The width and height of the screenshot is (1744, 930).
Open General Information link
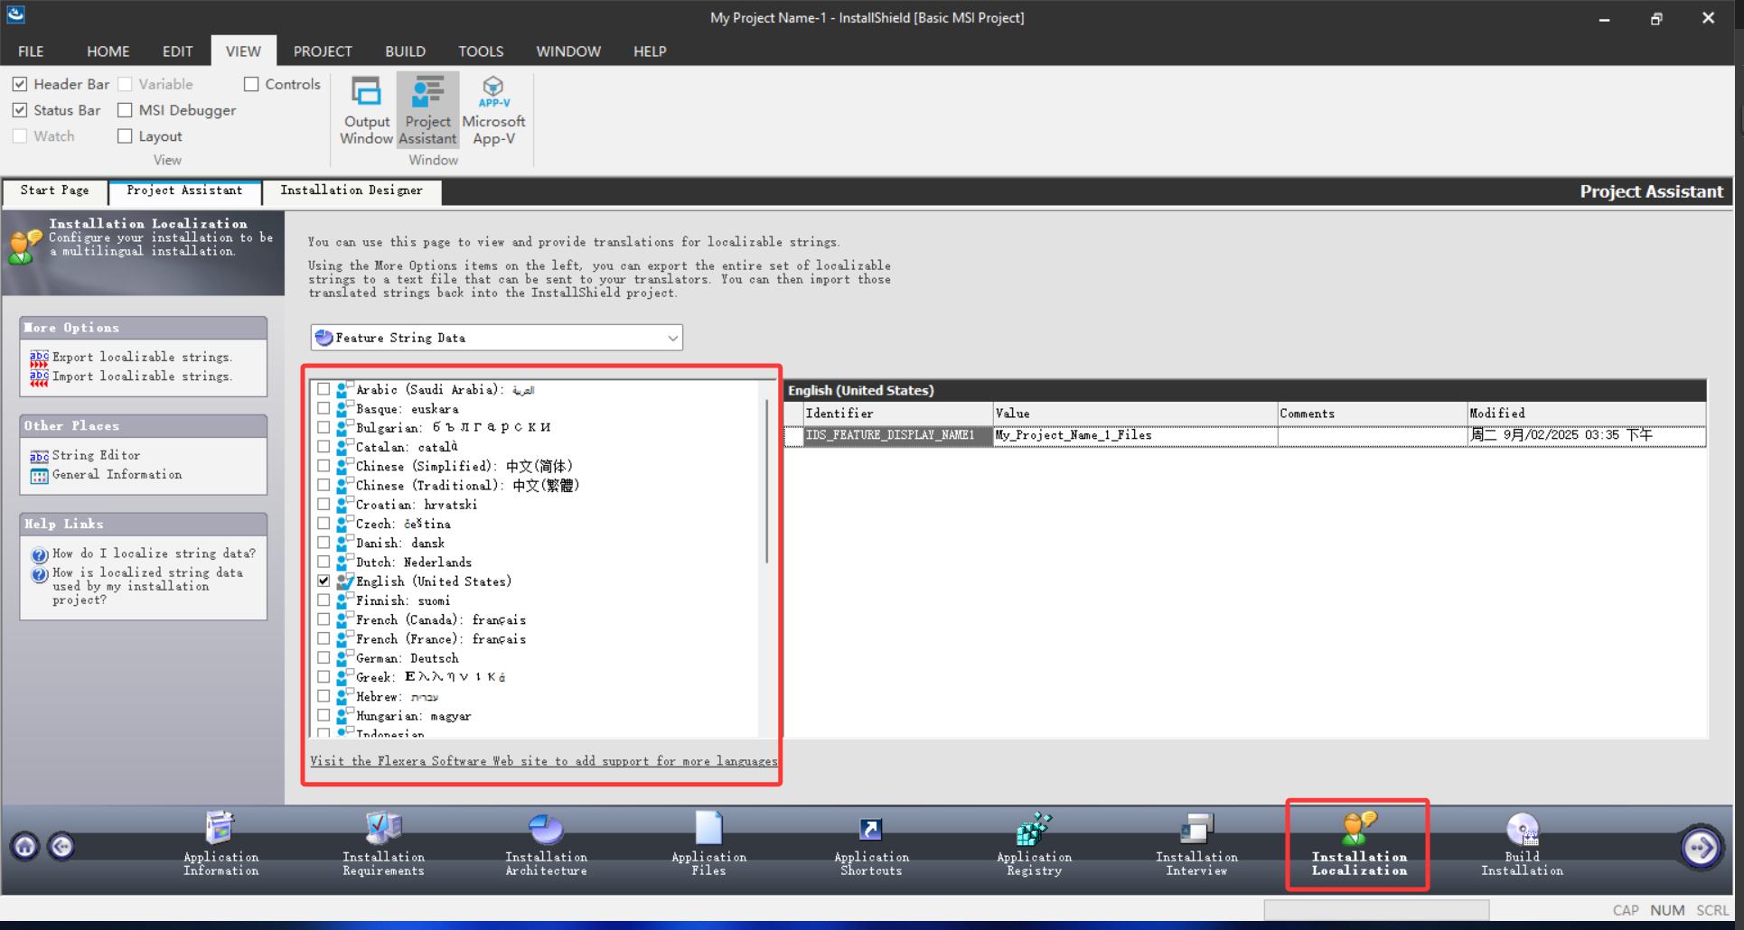click(x=117, y=475)
